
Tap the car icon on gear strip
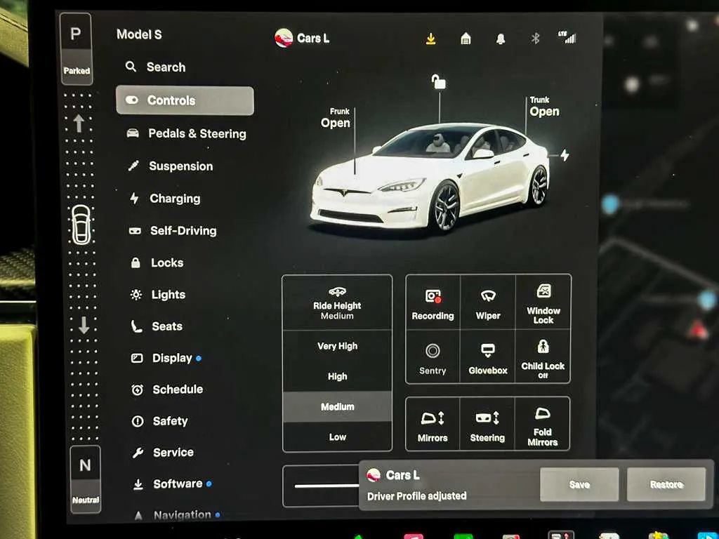click(x=81, y=224)
